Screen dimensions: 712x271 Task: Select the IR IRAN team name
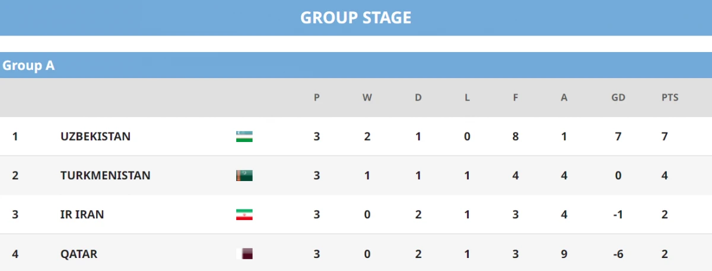82,215
